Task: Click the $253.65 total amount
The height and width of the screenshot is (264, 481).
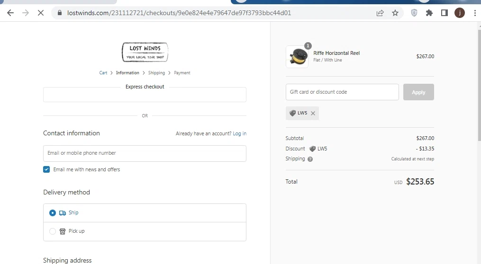Action: click(x=420, y=182)
